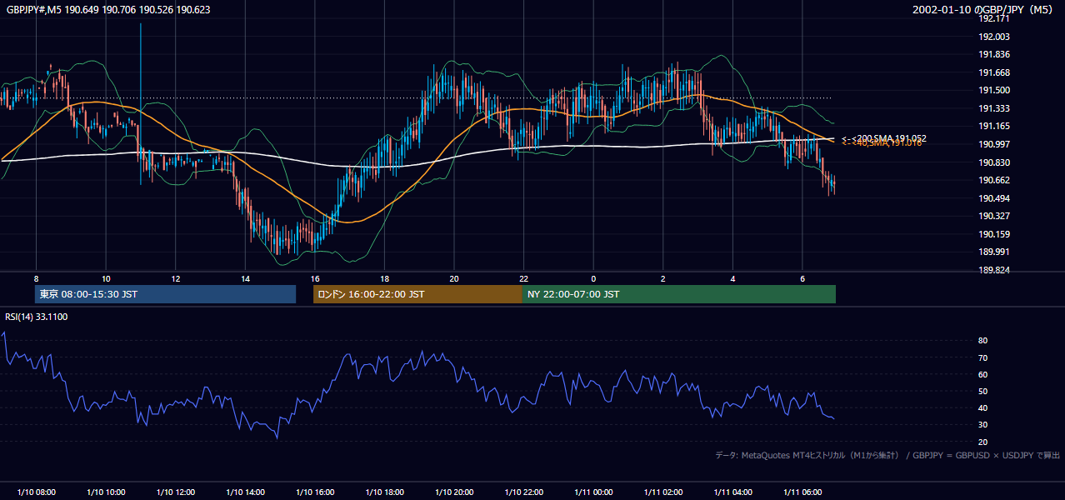1065x500 pixels.
Task: Click hour label 14 under price chart
Action: pos(245,278)
